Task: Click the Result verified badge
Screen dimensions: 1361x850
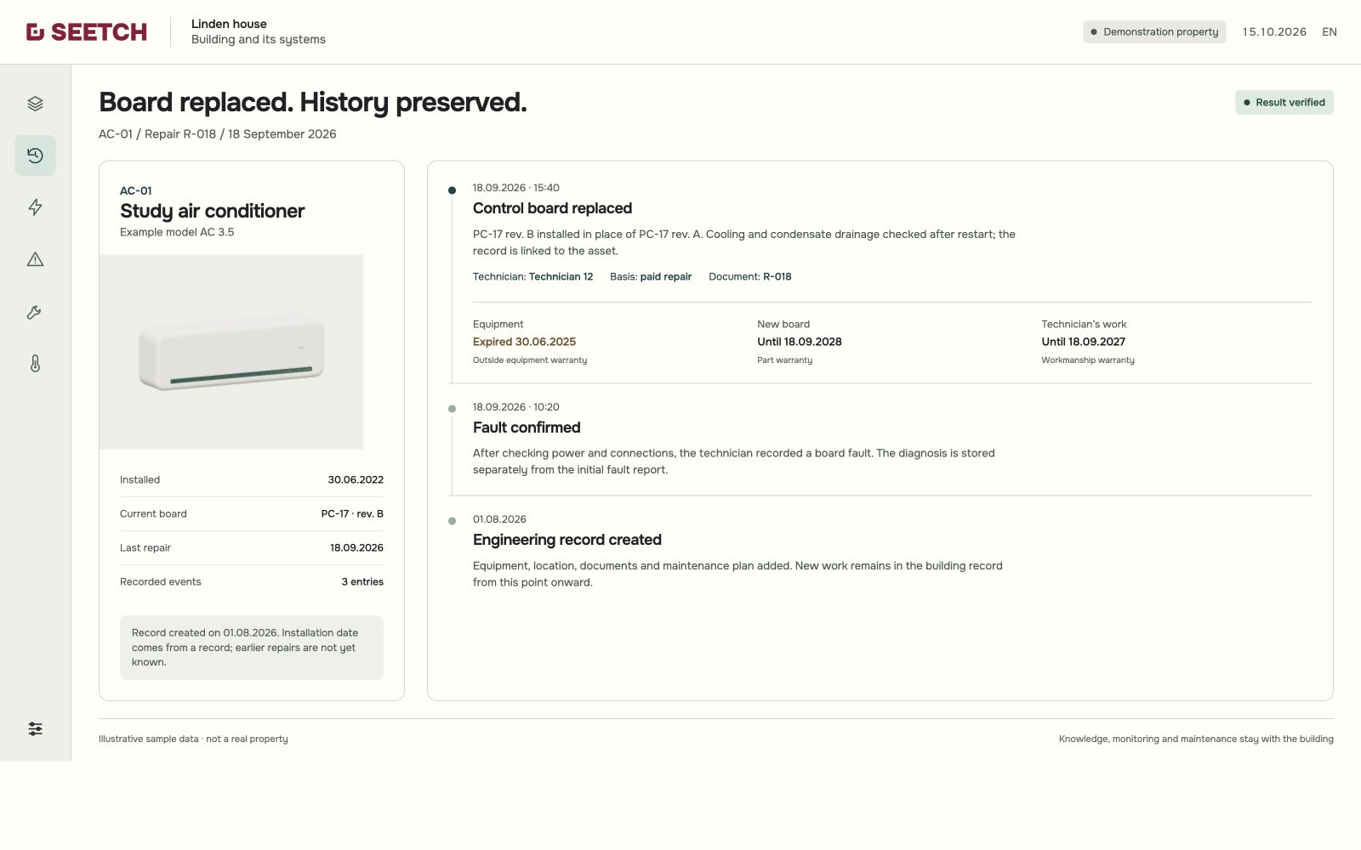Action: 1284,102
